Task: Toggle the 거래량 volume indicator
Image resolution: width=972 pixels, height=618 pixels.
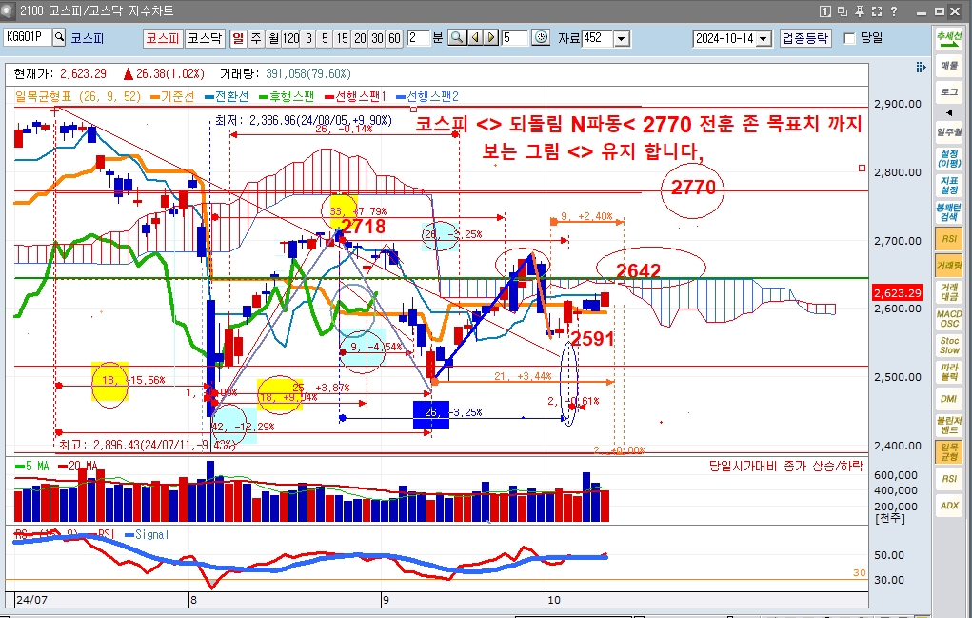Action: click(949, 266)
